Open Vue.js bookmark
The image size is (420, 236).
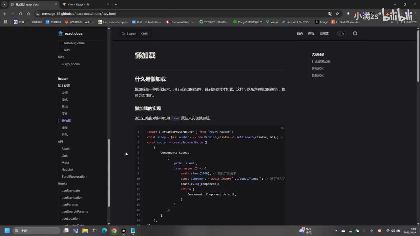(272, 22)
